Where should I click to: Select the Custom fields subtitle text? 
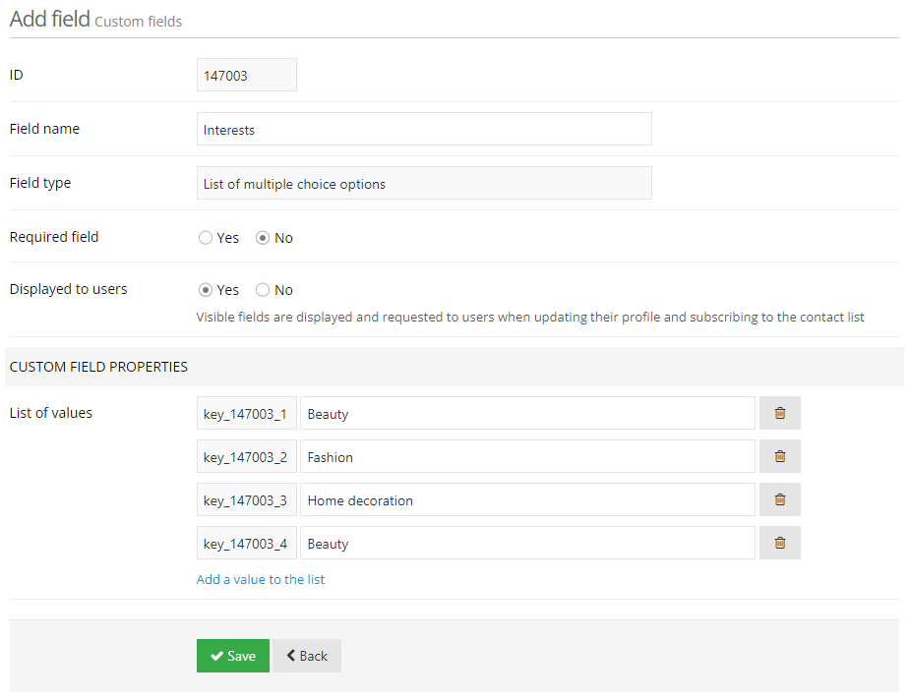138,22
